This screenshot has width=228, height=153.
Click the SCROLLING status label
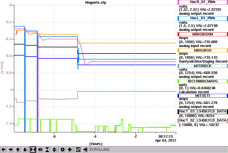(99, 150)
